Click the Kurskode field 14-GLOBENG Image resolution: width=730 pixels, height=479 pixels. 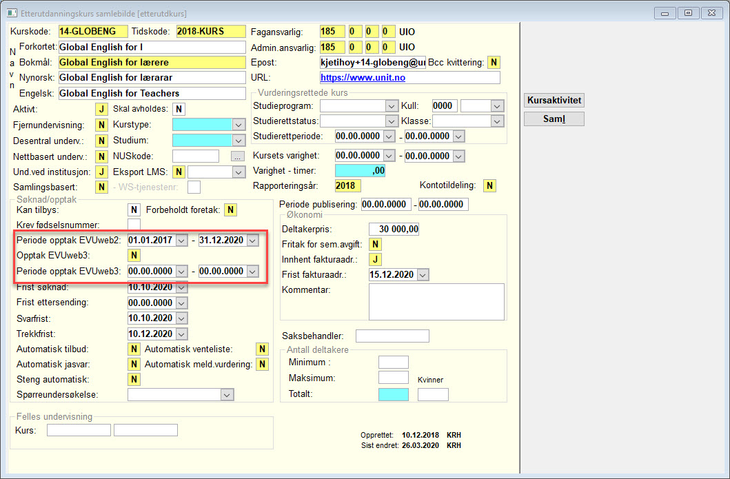coord(93,31)
